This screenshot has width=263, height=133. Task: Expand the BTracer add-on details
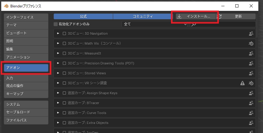point(58,103)
